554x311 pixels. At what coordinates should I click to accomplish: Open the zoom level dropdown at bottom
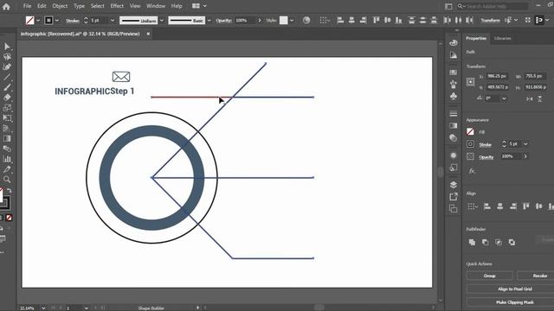tap(43, 308)
